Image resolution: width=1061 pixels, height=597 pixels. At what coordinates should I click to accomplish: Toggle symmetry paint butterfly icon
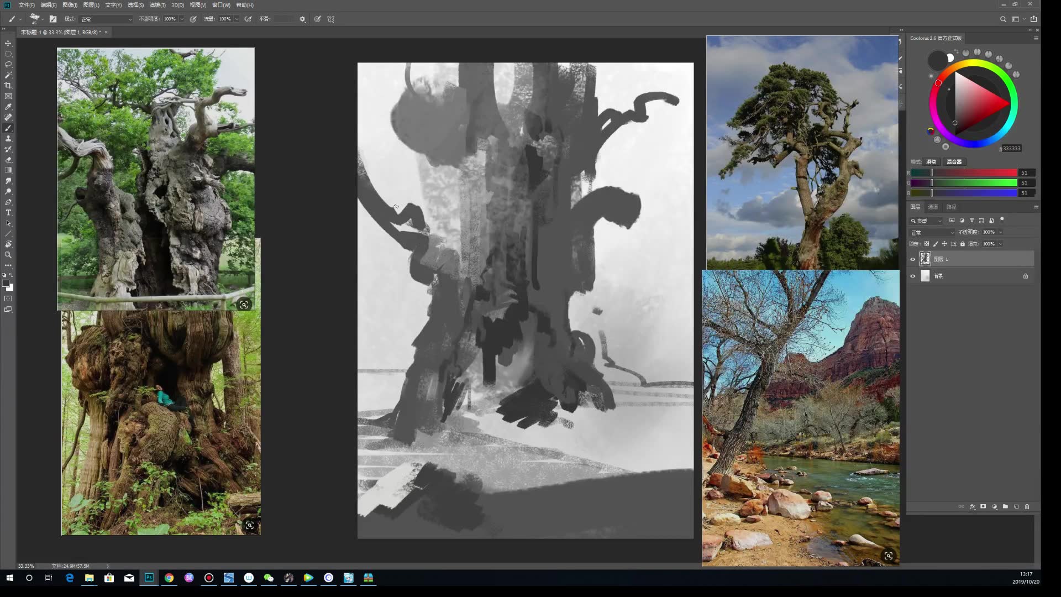[331, 19]
